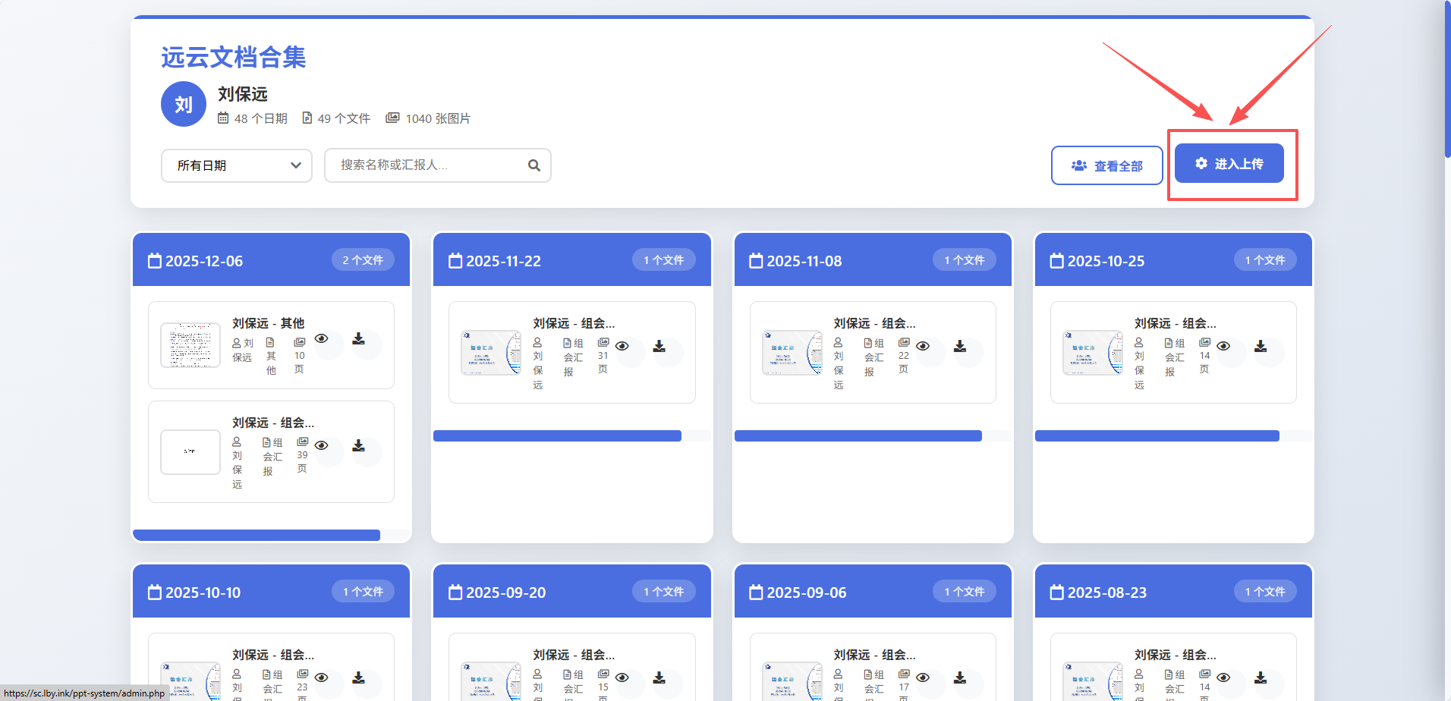Preview 39-page file in 2025-12-06 card
1451x701 pixels.
click(322, 446)
